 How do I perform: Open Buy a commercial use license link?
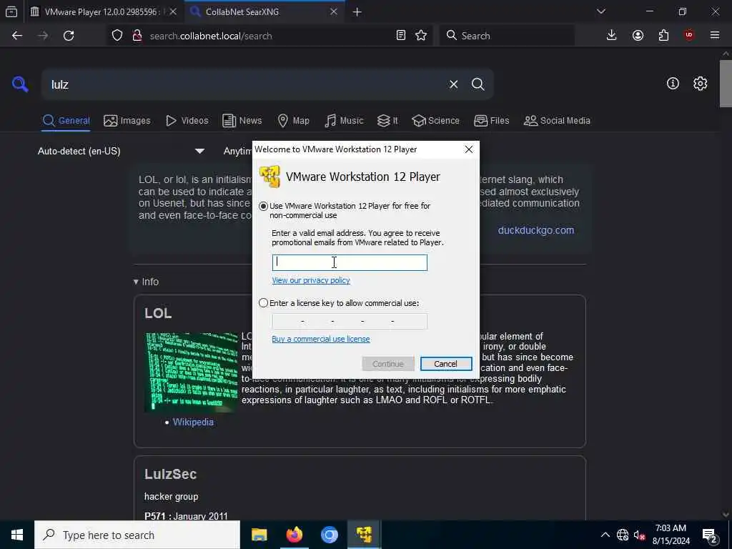tap(321, 339)
